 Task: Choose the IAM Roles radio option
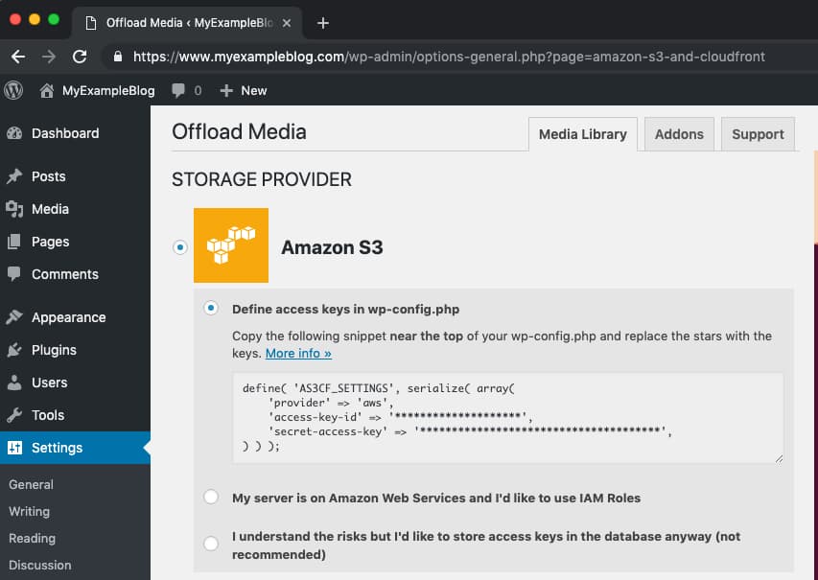[211, 497]
